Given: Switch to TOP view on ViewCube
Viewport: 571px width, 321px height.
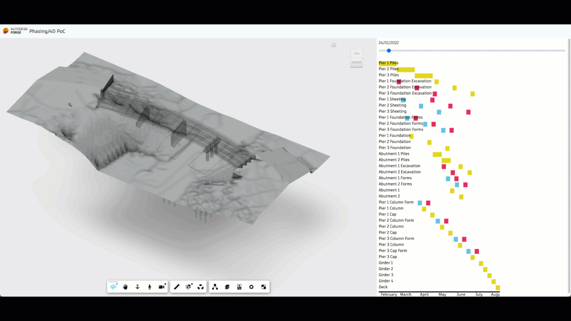Looking at the screenshot, I should pos(356,53).
